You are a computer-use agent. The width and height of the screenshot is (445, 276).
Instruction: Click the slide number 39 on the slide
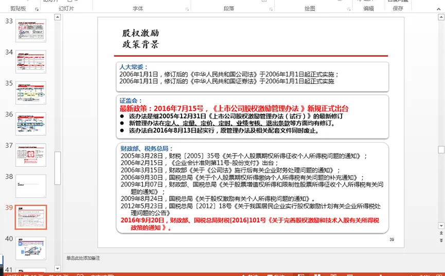pos(391,239)
